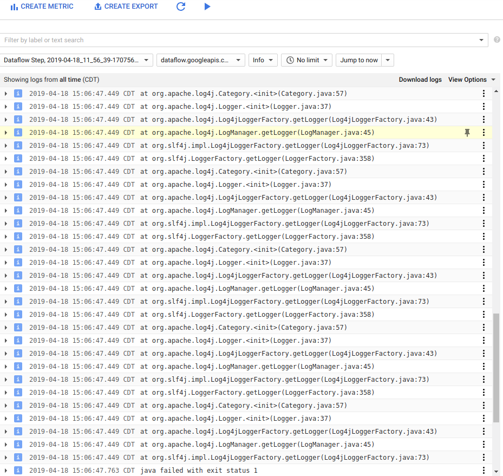Screen dimensions: 503x476
Task: Click the info severity icon on the highlighted row
Action: click(18, 133)
